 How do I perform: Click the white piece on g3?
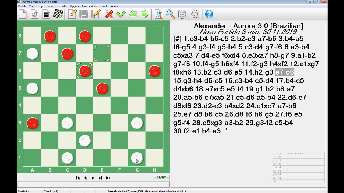pos(137,123)
